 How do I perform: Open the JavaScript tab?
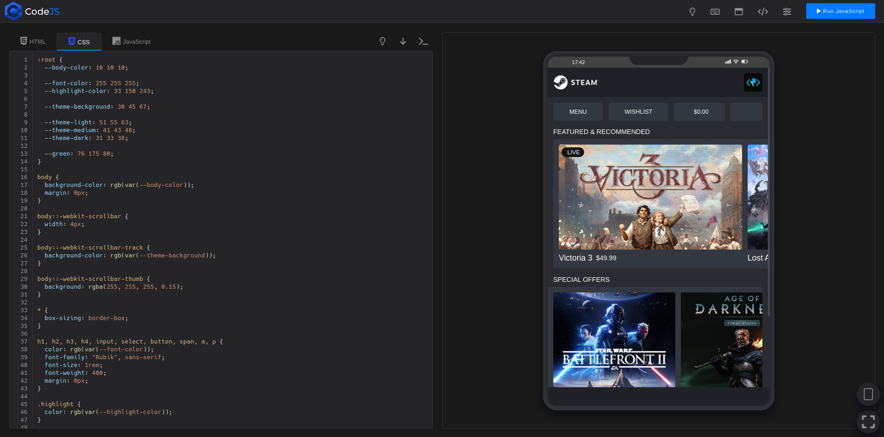(131, 41)
